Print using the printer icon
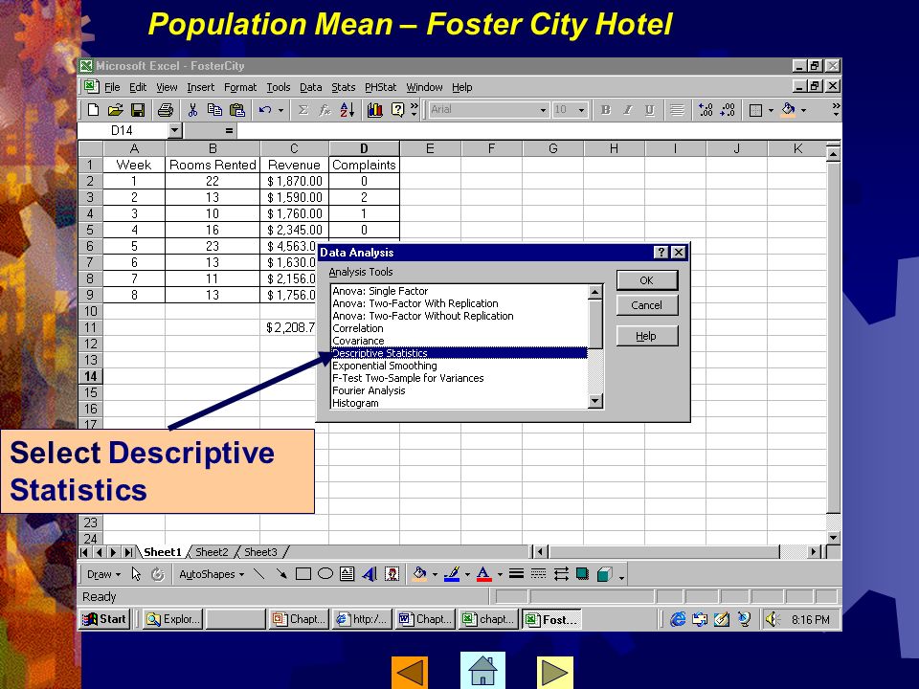 point(166,109)
